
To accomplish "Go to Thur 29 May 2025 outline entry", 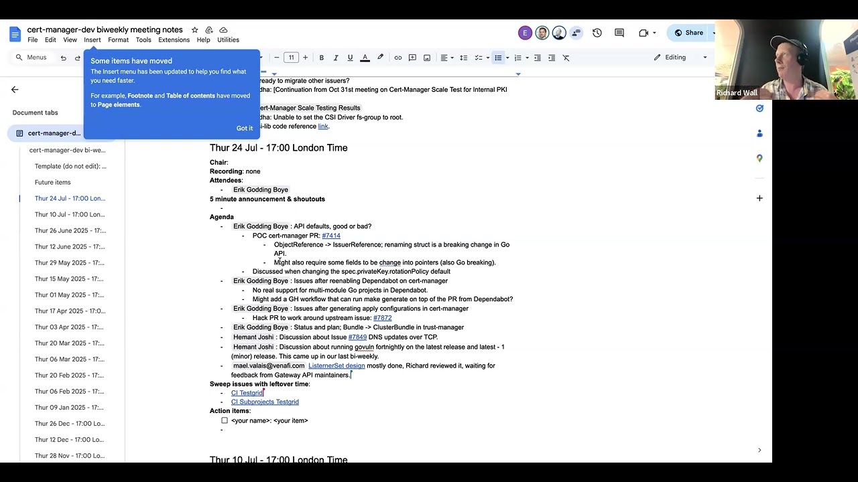I will click(x=70, y=262).
